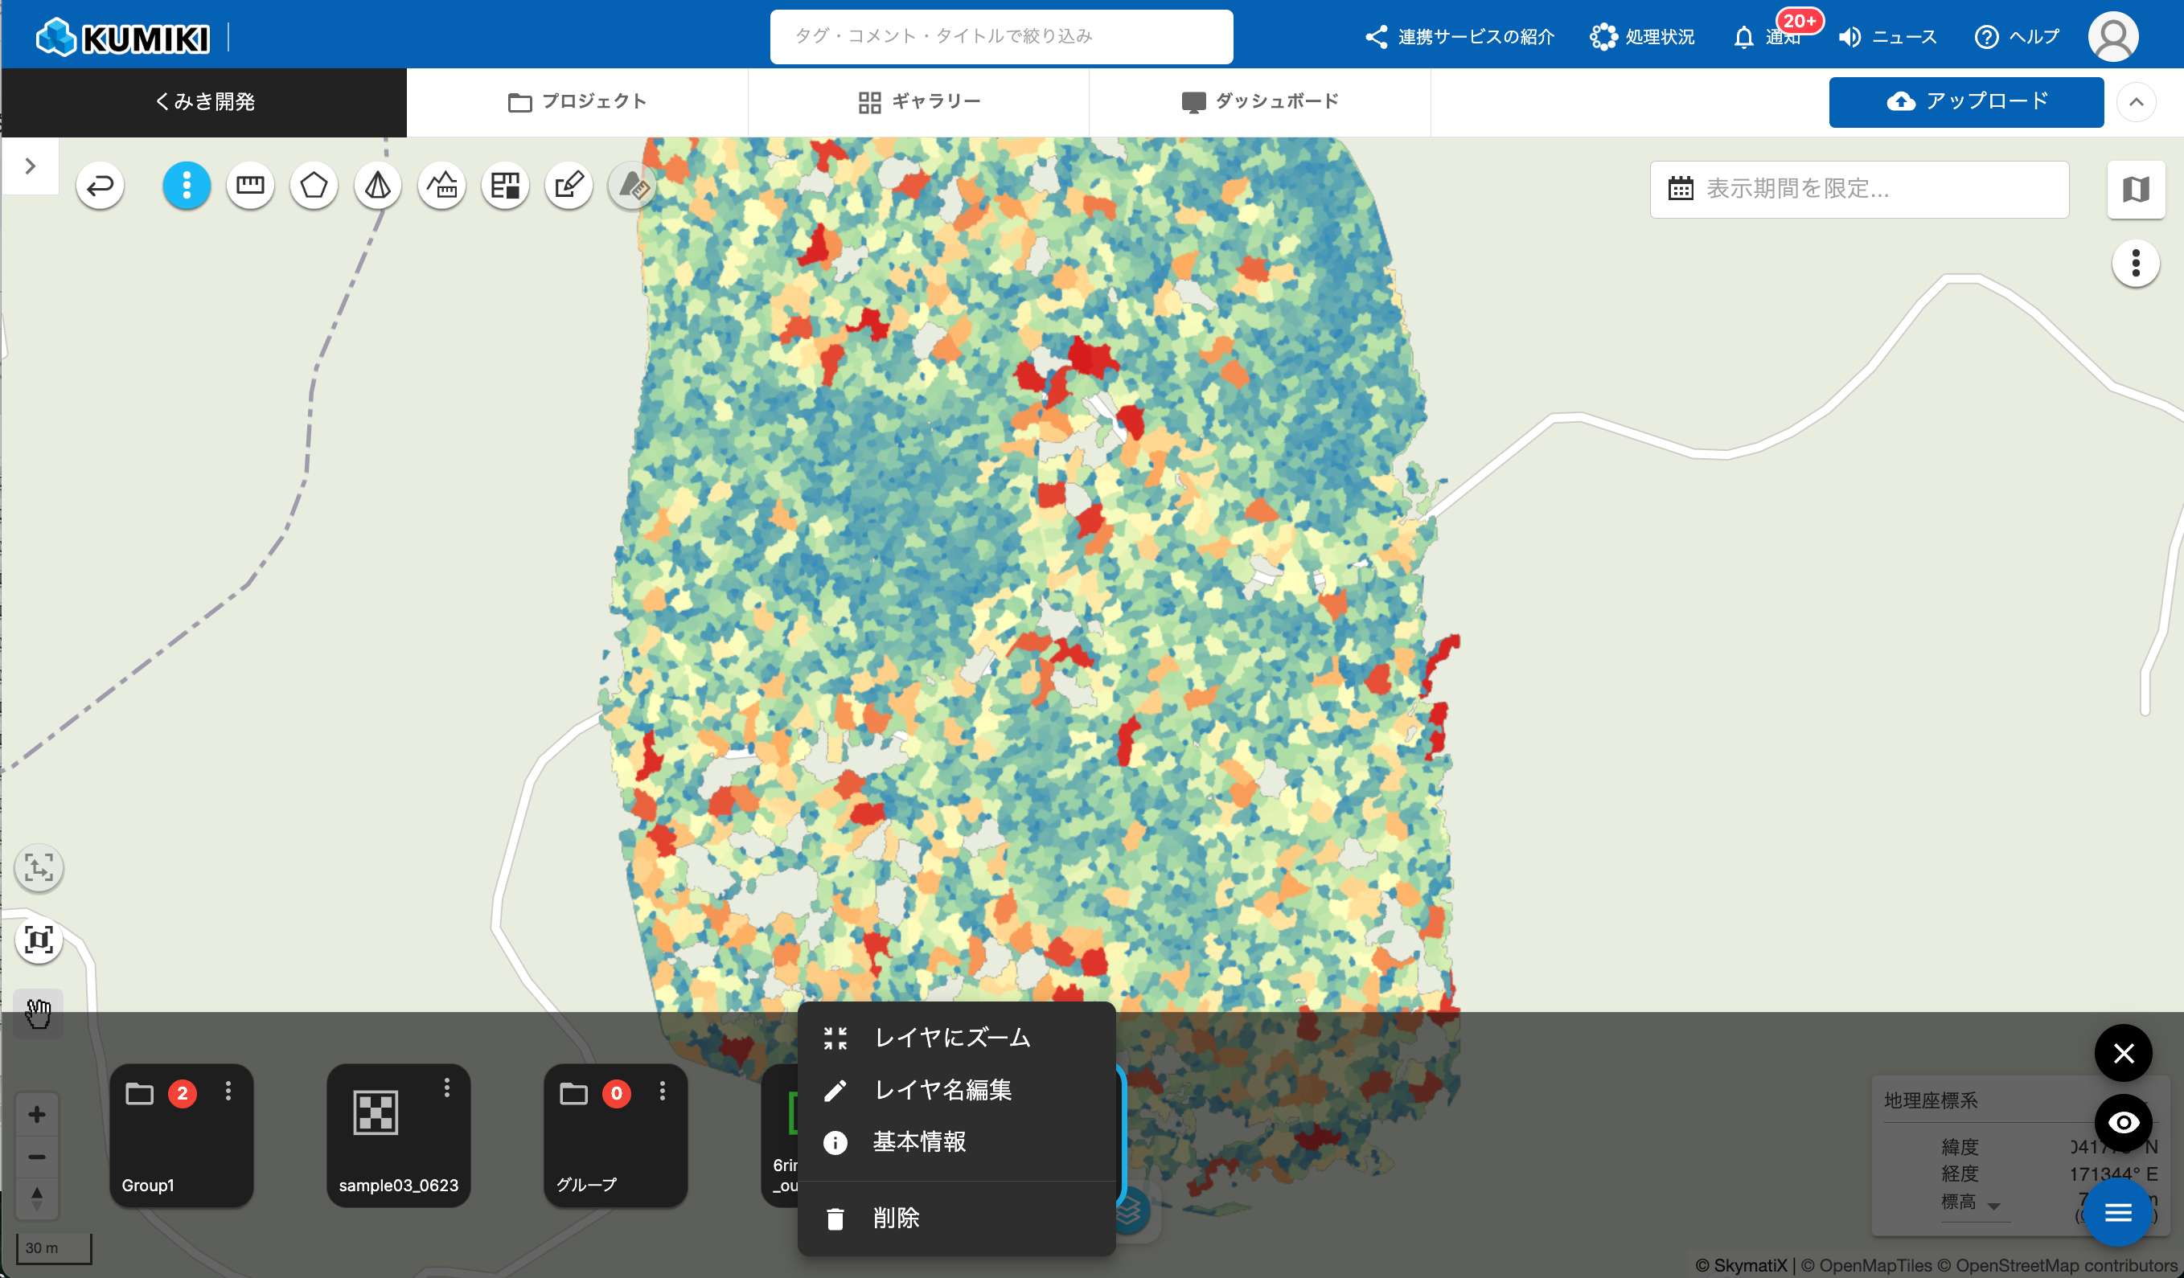The height and width of the screenshot is (1278, 2184).
Task: Choose 削除 in the context menu
Action: pyautogui.click(x=895, y=1219)
